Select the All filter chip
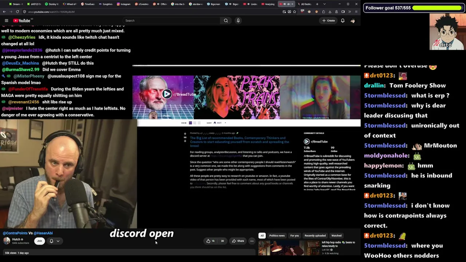Image resolution: width=466 pixels, height=262 pixels. tap(262, 236)
